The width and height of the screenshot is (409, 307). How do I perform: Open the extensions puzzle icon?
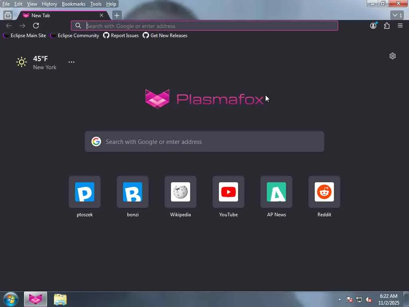(x=387, y=26)
